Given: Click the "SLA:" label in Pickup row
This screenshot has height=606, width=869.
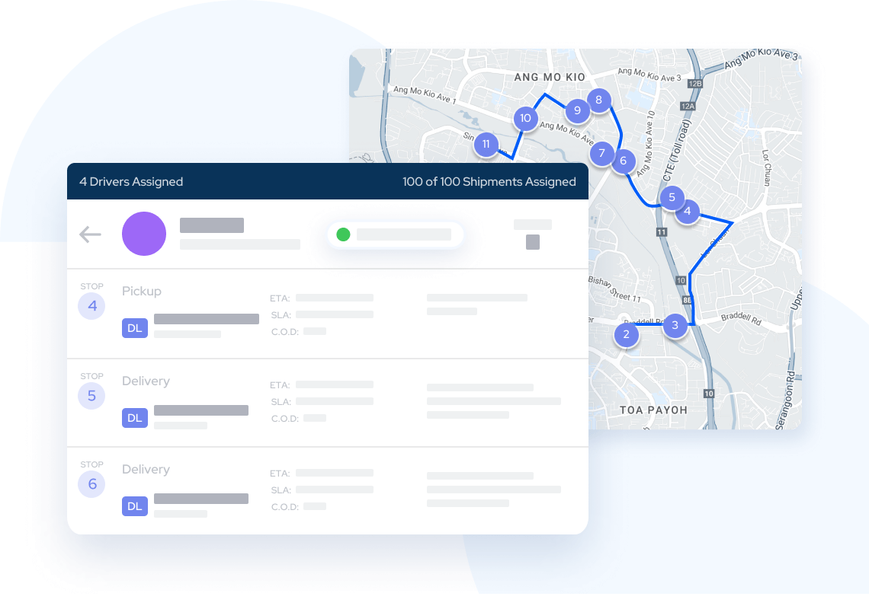Looking at the screenshot, I should point(281,315).
